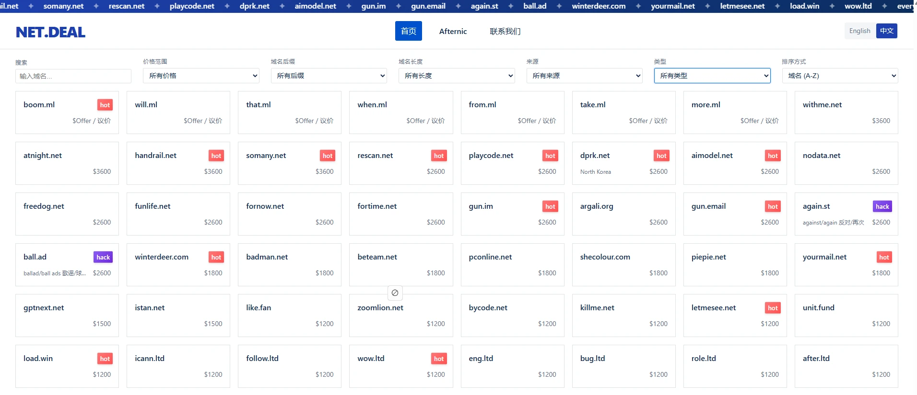The image size is (917, 395).
Task: Select the 首页 home tab
Action: click(408, 31)
